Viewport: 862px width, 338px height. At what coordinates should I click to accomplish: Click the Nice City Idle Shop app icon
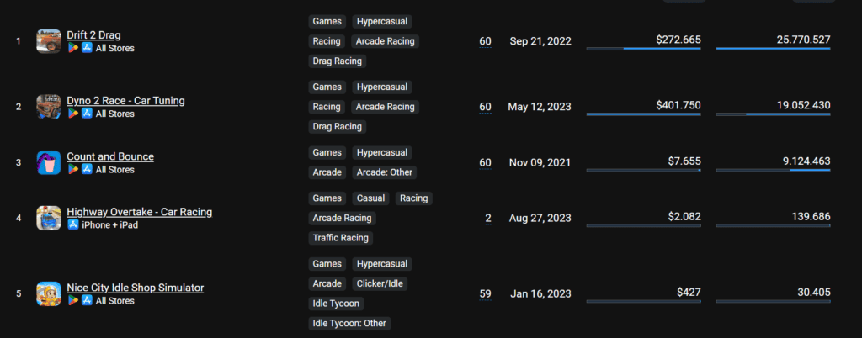[x=48, y=293]
